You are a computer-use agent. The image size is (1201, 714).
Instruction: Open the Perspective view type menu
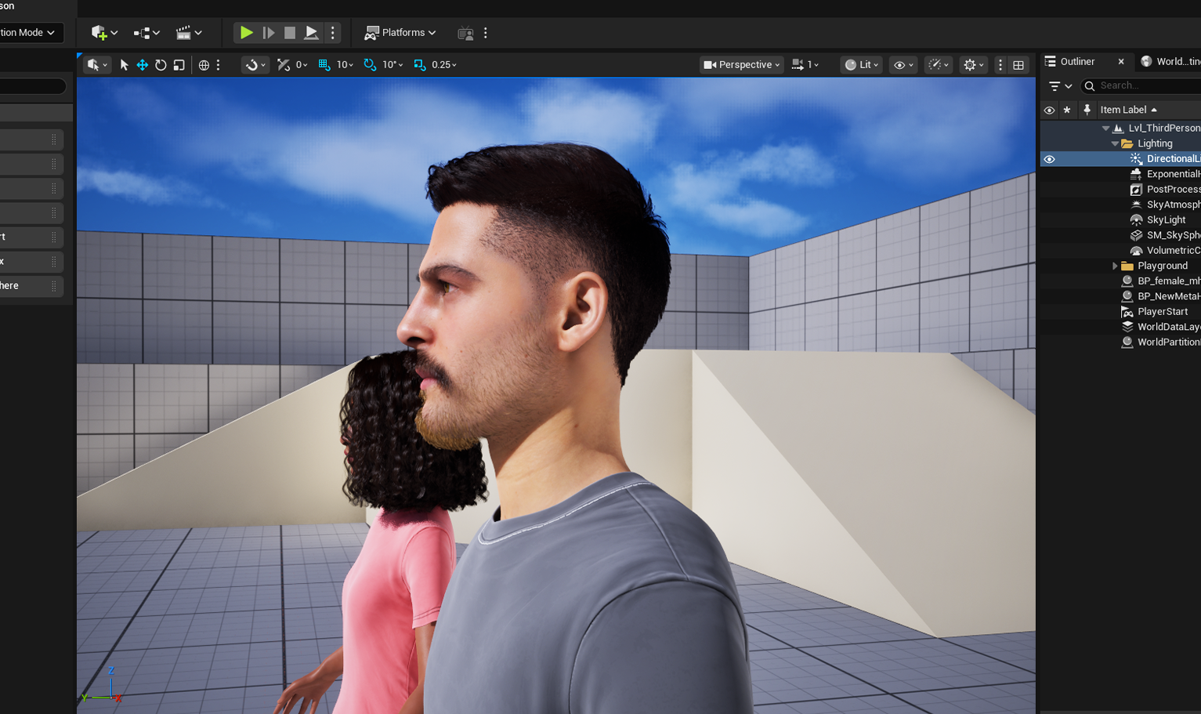[x=741, y=65]
